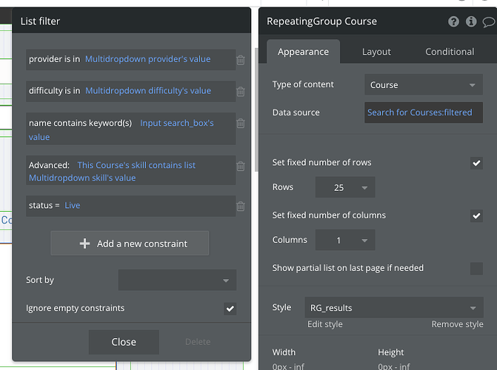Trash the name contains keyword(s) constraint

click(241, 123)
